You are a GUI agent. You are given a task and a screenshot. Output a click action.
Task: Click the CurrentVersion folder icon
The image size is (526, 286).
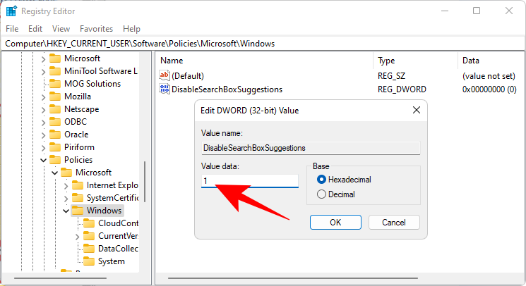coord(89,236)
